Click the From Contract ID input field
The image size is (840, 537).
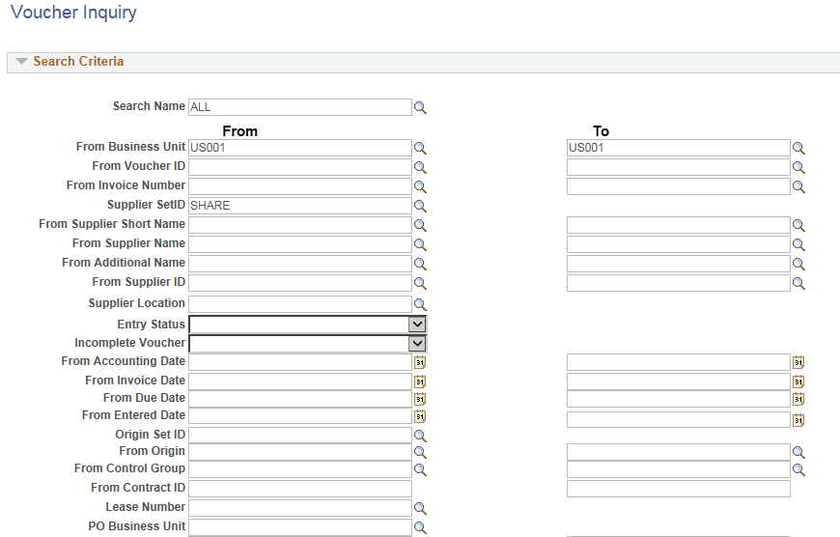[300, 489]
